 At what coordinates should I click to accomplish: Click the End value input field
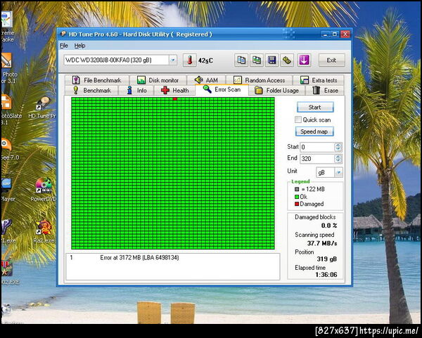(x=317, y=159)
